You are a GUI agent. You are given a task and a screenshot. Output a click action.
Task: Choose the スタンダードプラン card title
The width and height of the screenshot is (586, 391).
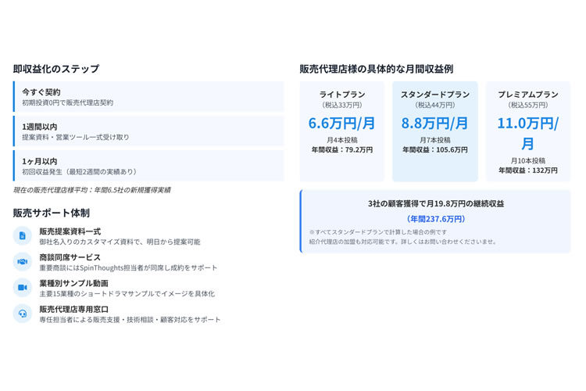435,94
